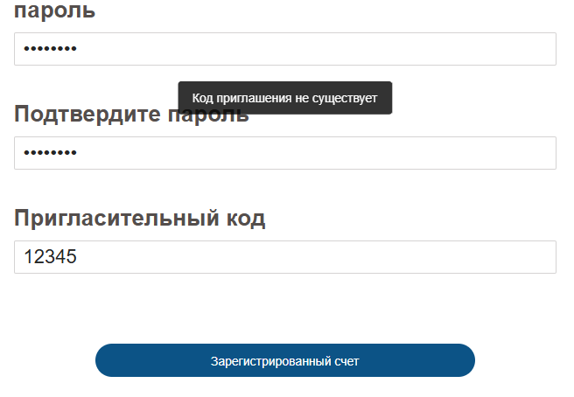Dismiss the dark invitation code error message
This screenshot has width=574, height=397.
(284, 98)
